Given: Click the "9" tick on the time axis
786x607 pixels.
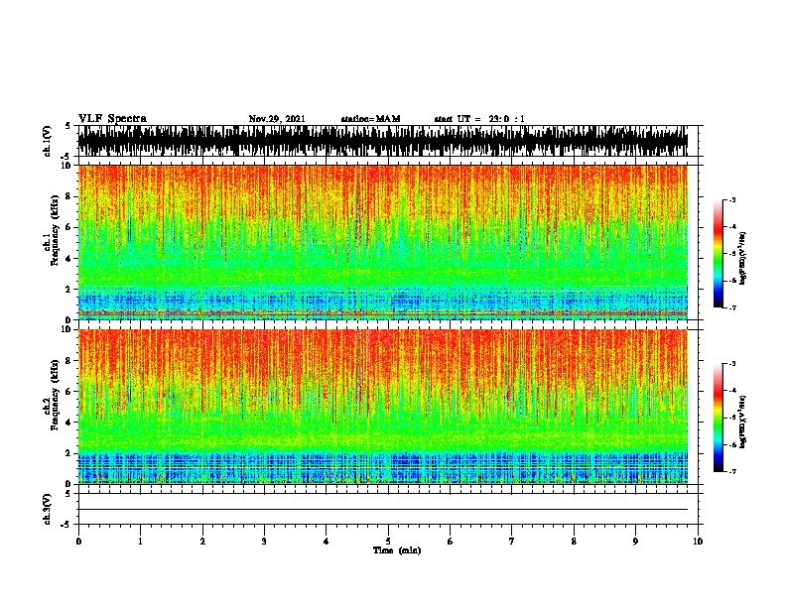Looking at the screenshot, I should [x=635, y=542].
